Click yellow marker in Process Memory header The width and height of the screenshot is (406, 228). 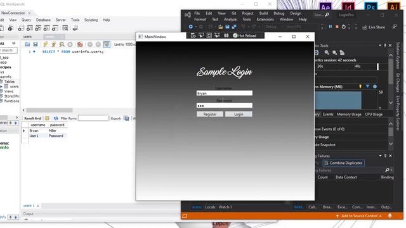(x=360, y=86)
